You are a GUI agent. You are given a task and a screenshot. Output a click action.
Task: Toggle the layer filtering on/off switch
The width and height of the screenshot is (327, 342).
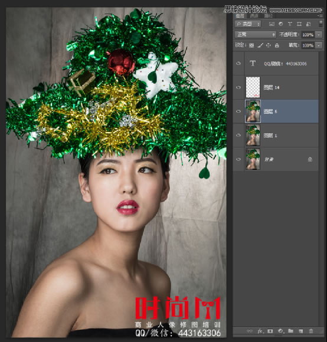coord(321,24)
